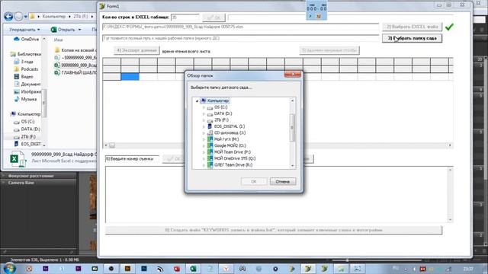Click the folder tree vertical scrollbar thumb
488x274 pixels.
coord(292,127)
